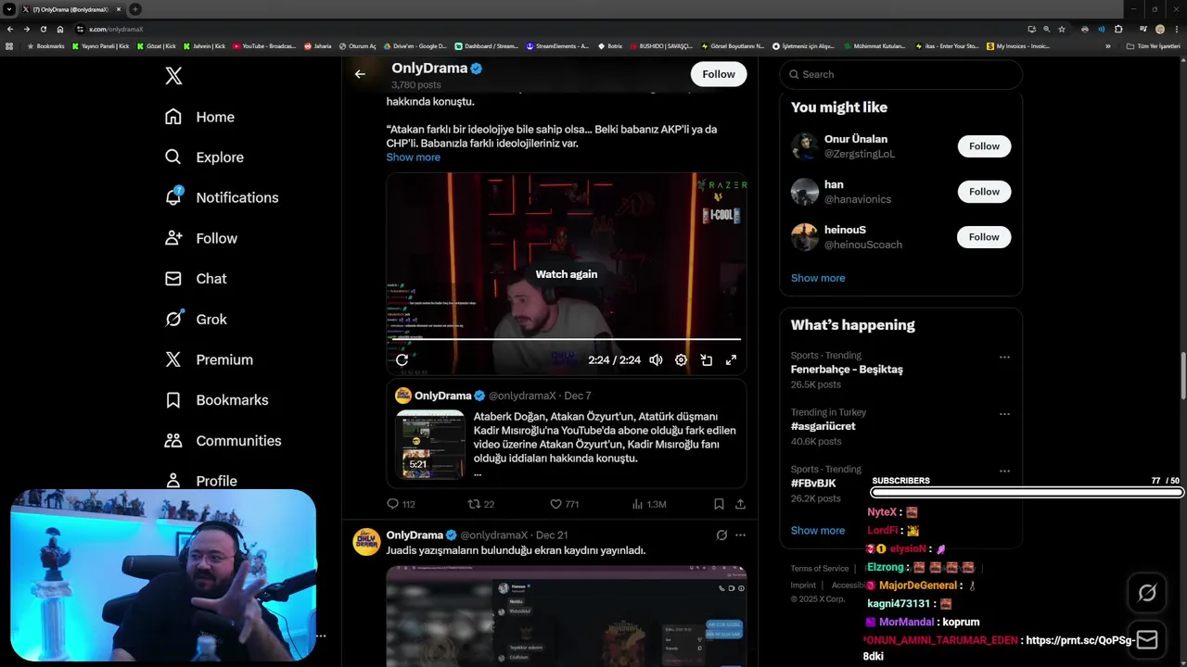This screenshot has width=1187, height=667.
Task: Open more menu on the Dec 21 post
Action: tap(740, 535)
